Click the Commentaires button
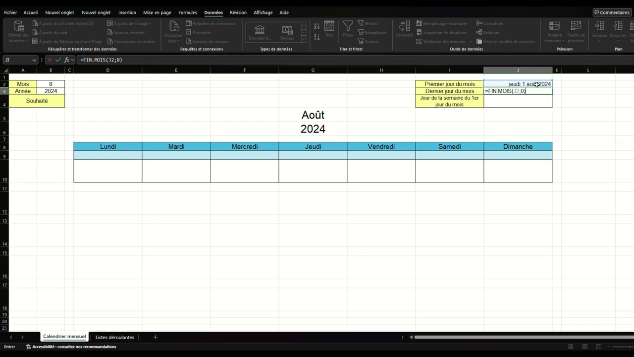 pos(612,12)
